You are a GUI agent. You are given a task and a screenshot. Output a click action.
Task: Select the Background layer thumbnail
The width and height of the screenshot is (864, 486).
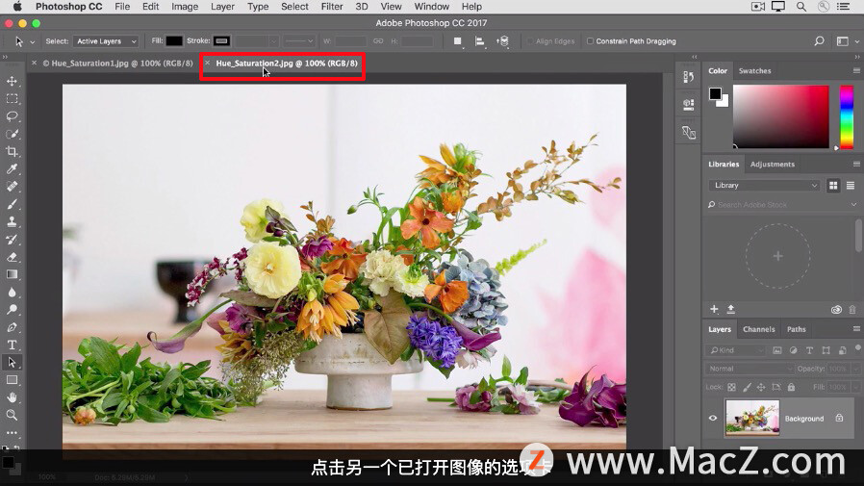[752, 419]
